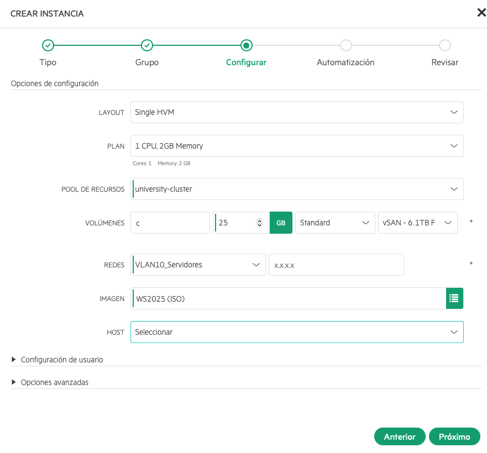
Task: Open the vSAN datastore dropdown
Action: (417, 222)
